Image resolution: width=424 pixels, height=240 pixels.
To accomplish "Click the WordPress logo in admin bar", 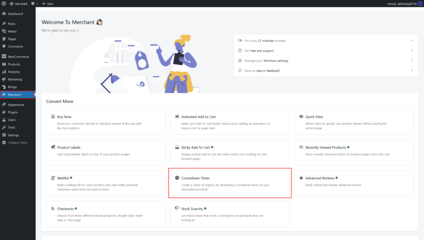I will 4,3.
